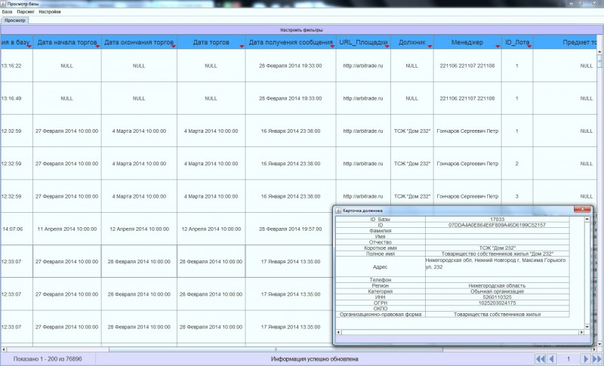Click the main table scroll-up arrow
Viewport: 604px width, 366px height.
click(x=599, y=51)
